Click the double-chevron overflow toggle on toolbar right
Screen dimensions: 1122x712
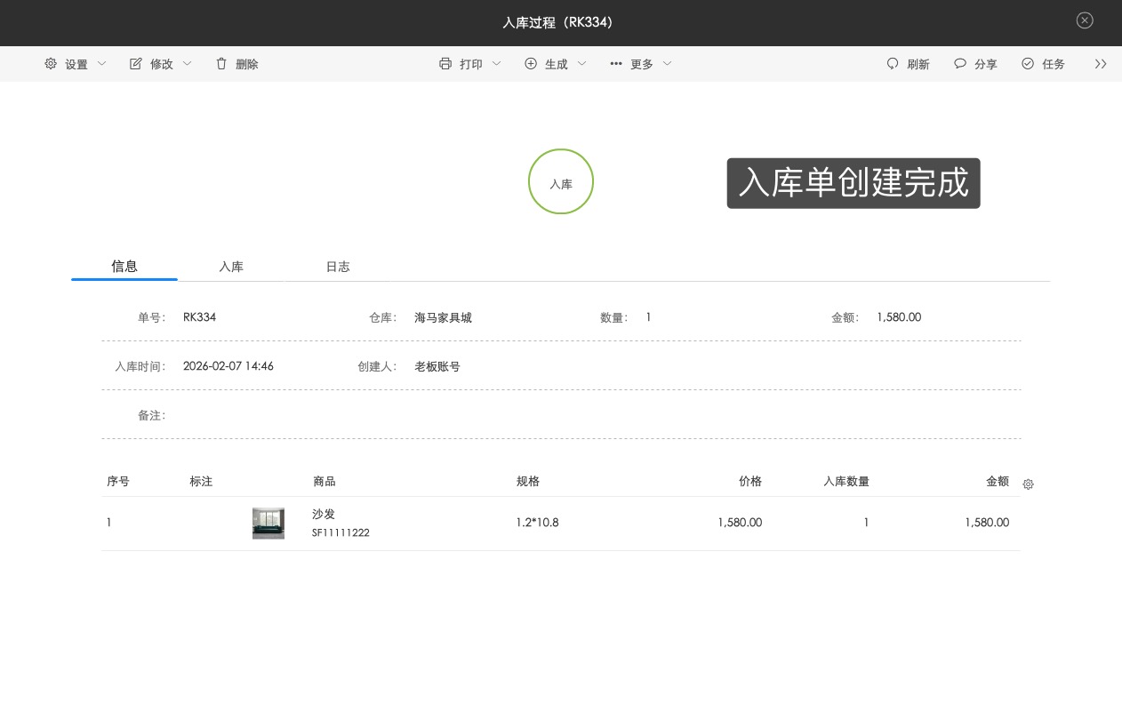(1101, 63)
